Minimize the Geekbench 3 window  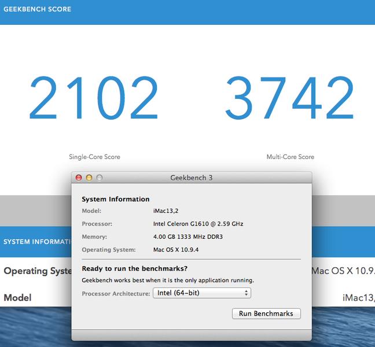tap(89, 178)
